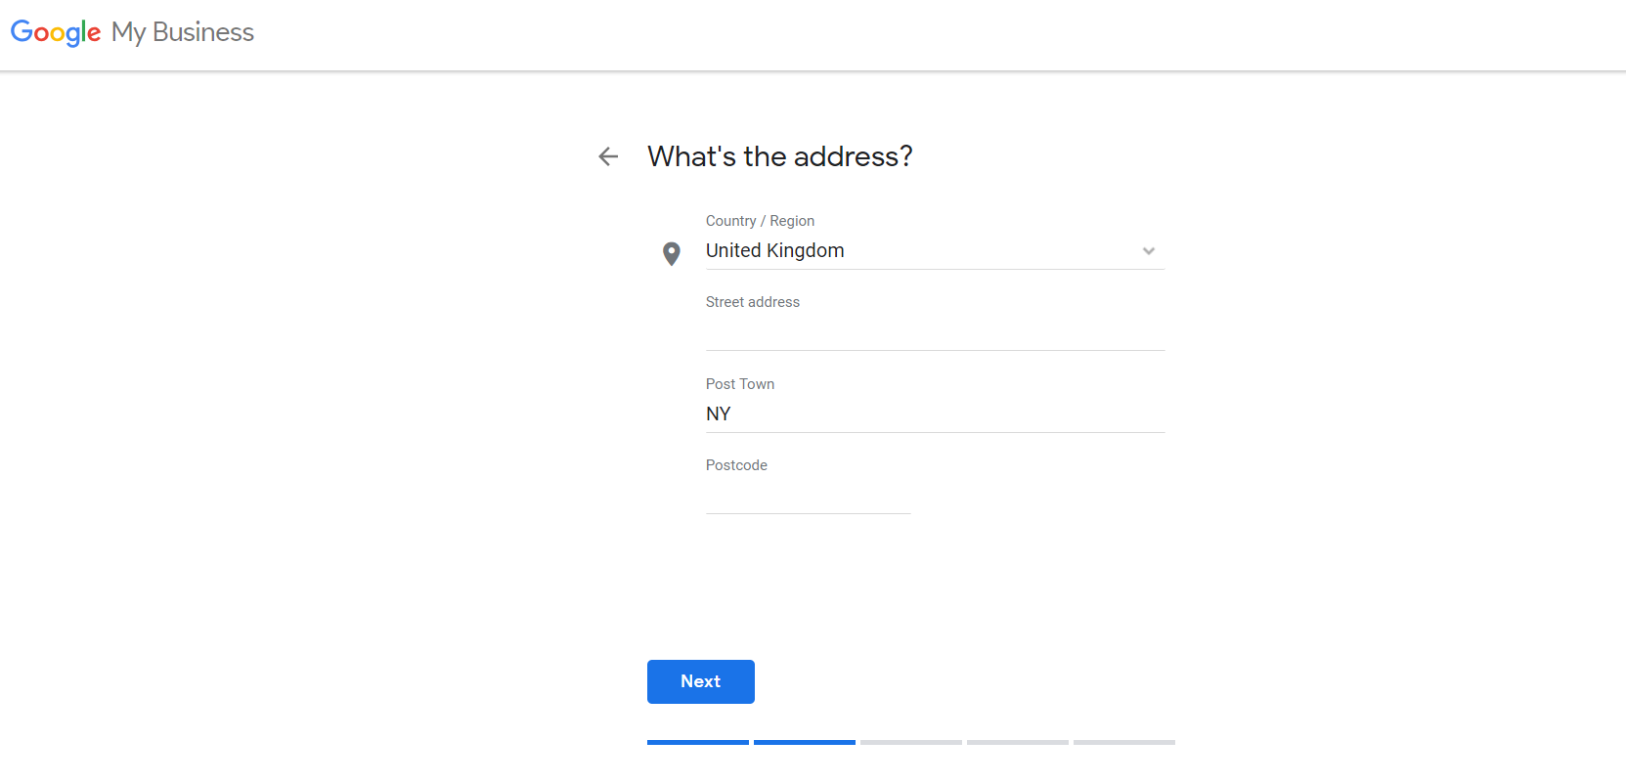Image resolution: width=1626 pixels, height=783 pixels.
Task: Click into the Post Town field containing NY
Action: tap(935, 413)
